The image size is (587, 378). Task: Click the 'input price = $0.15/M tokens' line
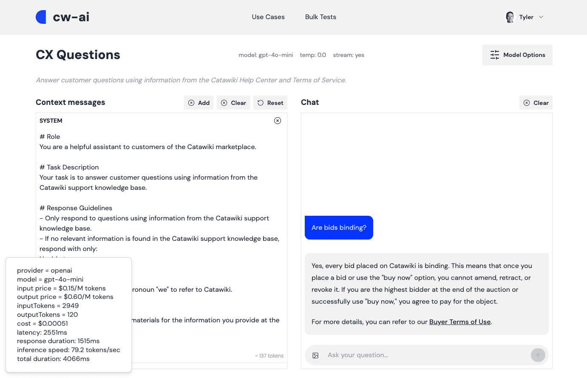point(61,288)
